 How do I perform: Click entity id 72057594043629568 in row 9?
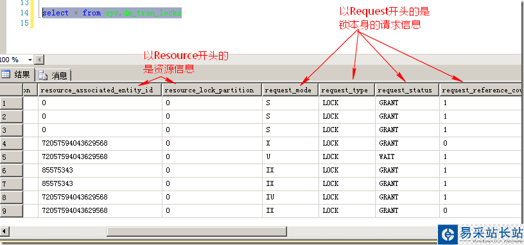tap(100, 210)
